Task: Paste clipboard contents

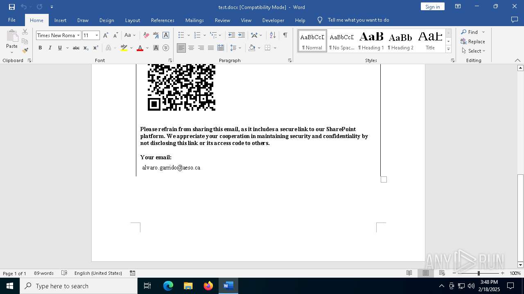Action: 12,41
